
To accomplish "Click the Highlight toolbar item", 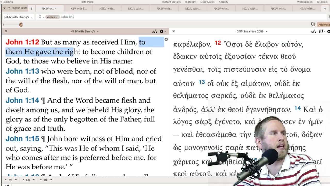I will [x=191, y=2].
